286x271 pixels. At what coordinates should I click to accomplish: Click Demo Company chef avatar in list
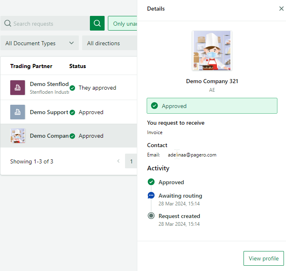pyautogui.click(x=18, y=136)
